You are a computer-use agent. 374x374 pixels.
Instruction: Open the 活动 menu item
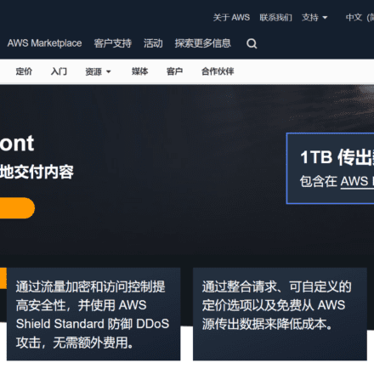153,43
